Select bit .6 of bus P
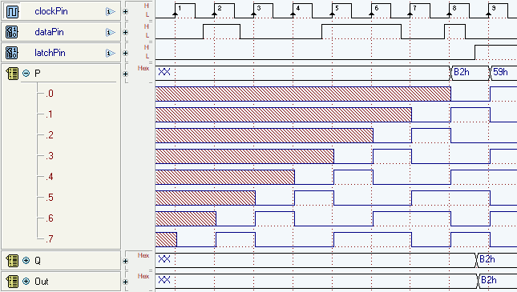517x292 pixels. (50, 218)
